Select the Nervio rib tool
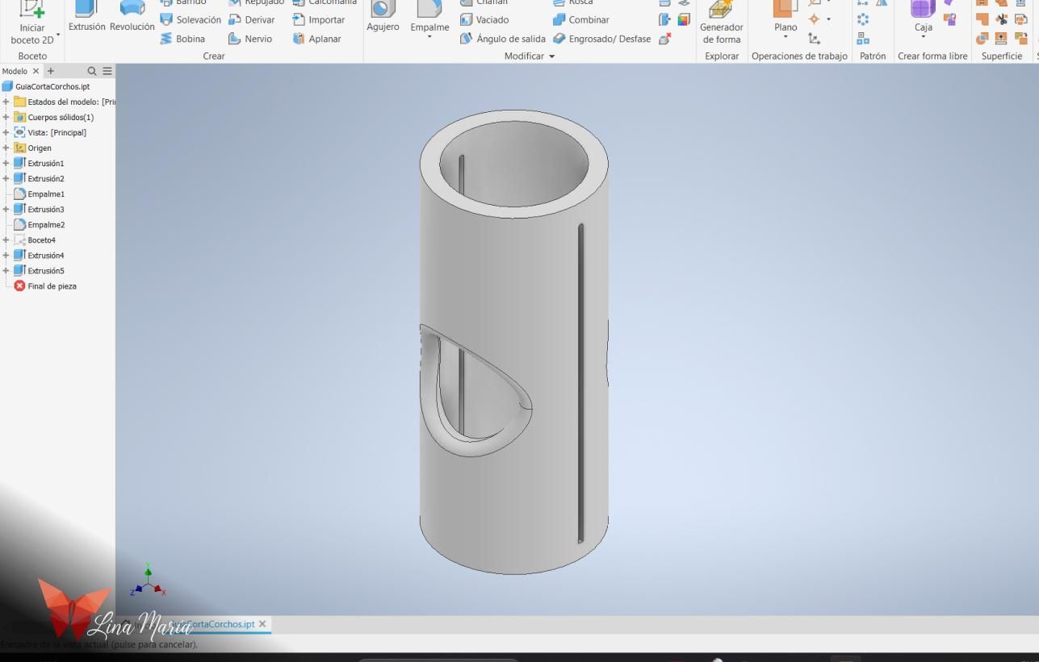The width and height of the screenshot is (1039, 662). [251, 39]
